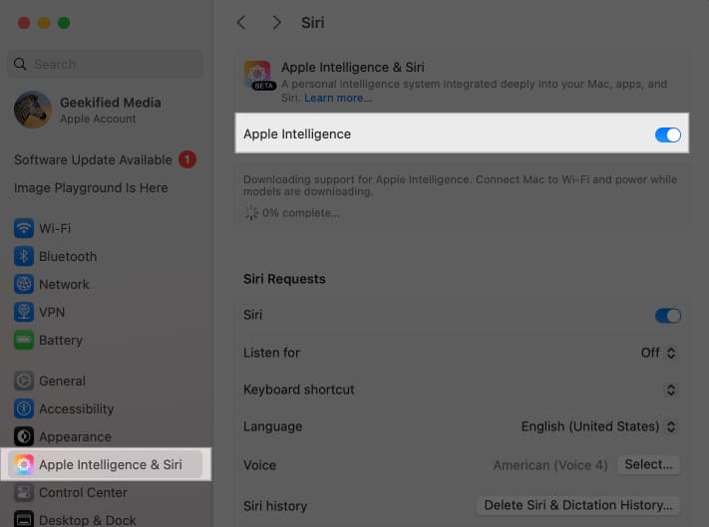709x527 pixels.
Task: Click the search magnifier icon
Action: pos(20,64)
